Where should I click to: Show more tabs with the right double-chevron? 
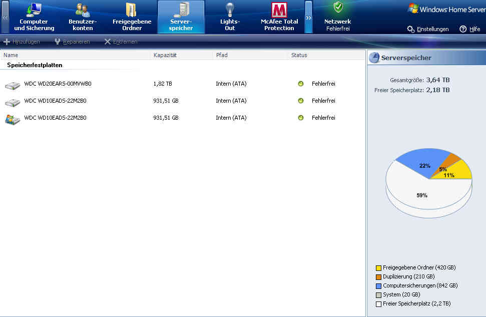(x=308, y=17)
